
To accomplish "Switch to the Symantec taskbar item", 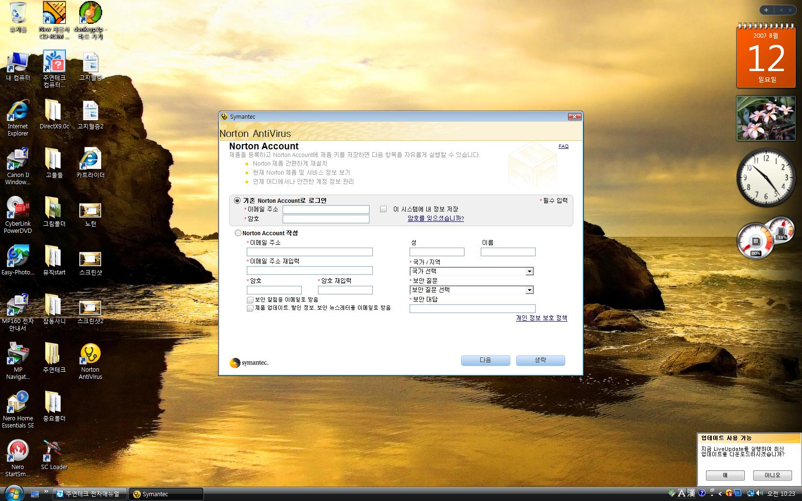I will 165,494.
